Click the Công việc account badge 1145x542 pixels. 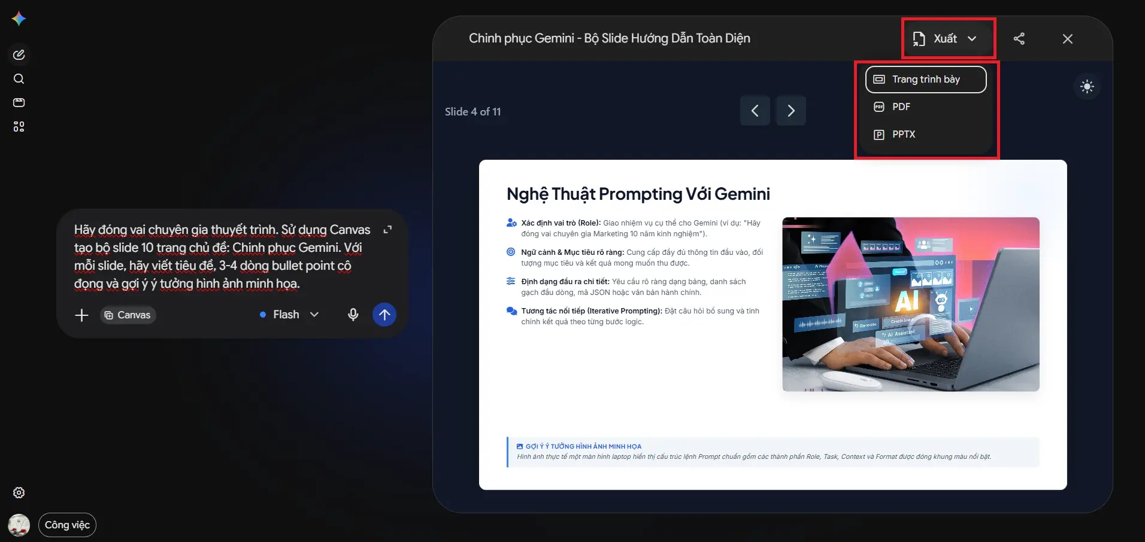[x=67, y=525]
